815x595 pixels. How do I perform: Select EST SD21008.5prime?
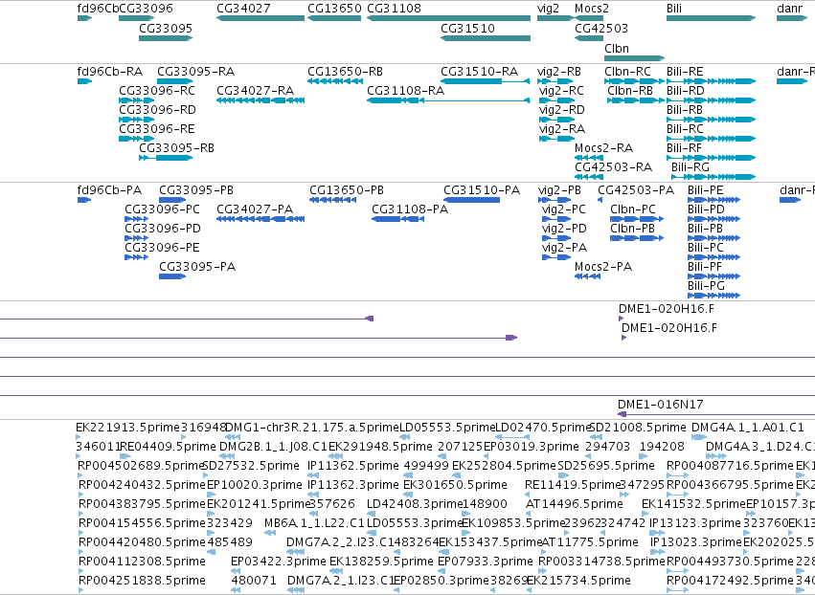click(x=638, y=428)
